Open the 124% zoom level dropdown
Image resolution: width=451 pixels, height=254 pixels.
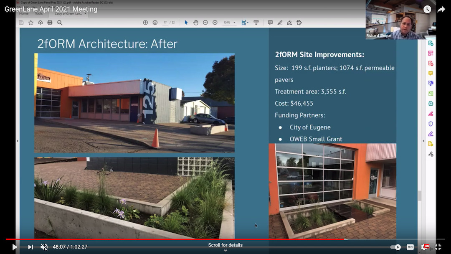click(x=229, y=23)
